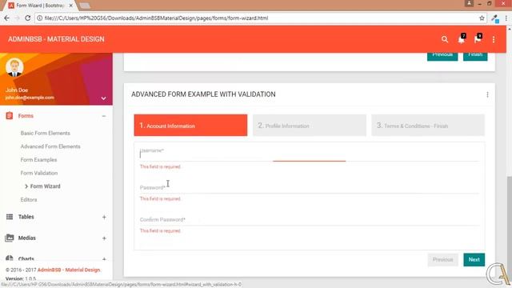Viewport: 512px width, 288px height.
Task: Expand the Medias menu section
Action: pyautogui.click(x=104, y=238)
